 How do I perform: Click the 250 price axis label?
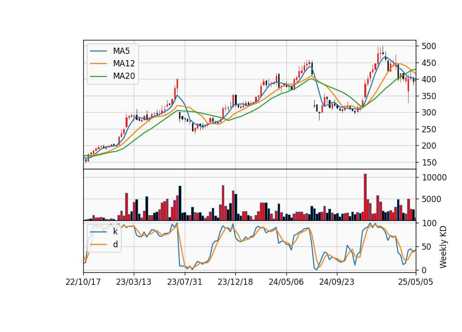point(429,129)
